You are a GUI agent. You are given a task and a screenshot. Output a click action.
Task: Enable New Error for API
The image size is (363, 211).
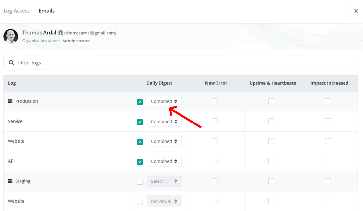[x=215, y=161]
